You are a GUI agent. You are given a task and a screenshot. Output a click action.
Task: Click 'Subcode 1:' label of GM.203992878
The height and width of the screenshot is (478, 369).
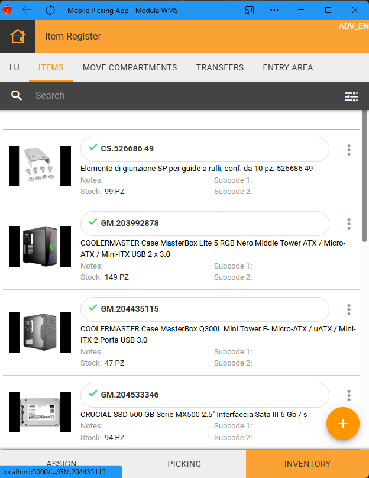(233, 266)
